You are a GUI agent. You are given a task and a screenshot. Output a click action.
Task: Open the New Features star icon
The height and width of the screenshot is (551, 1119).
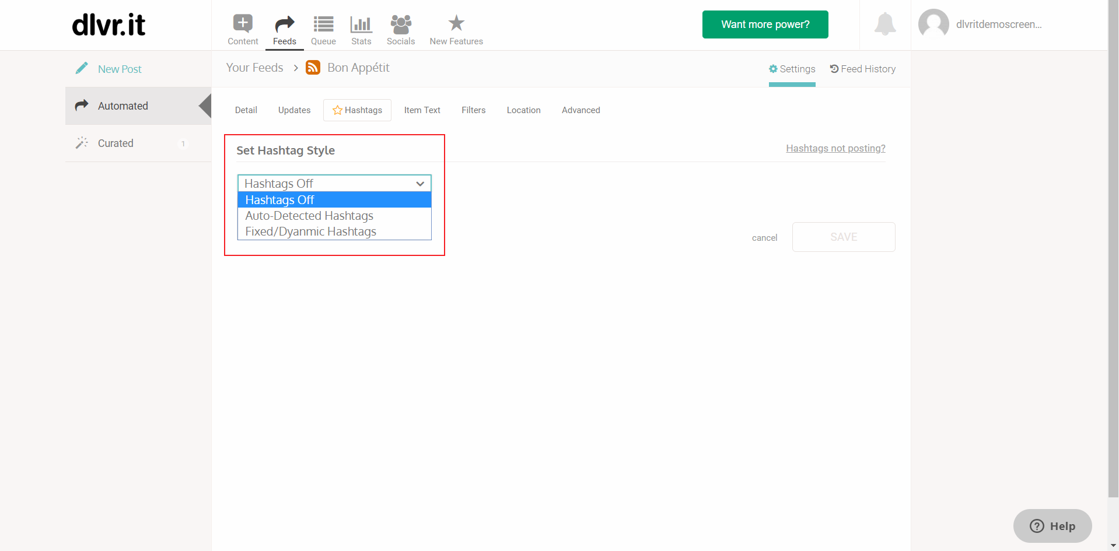click(456, 23)
